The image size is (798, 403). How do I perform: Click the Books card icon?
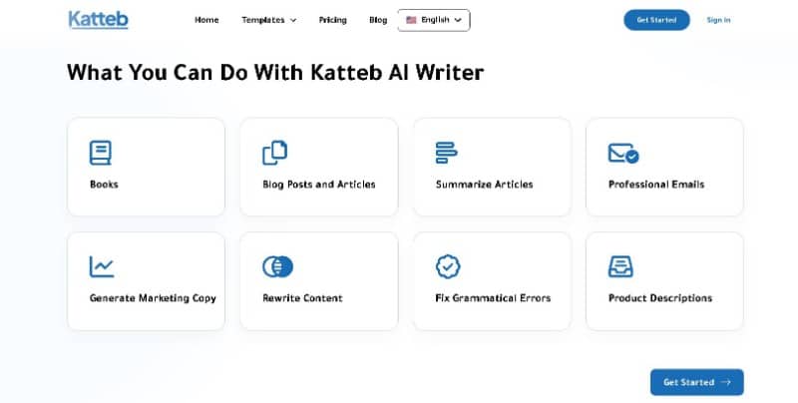pos(101,153)
